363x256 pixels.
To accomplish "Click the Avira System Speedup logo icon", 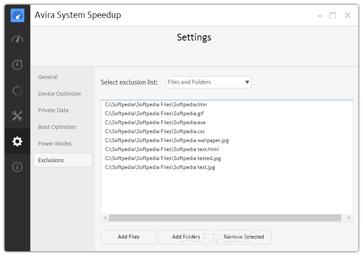I will (x=18, y=15).
